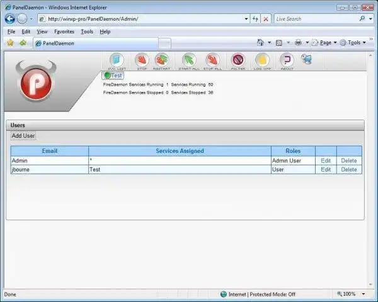This screenshot has width=378, height=302.
Task: Select the jbourne email cell
Action: 49,169
